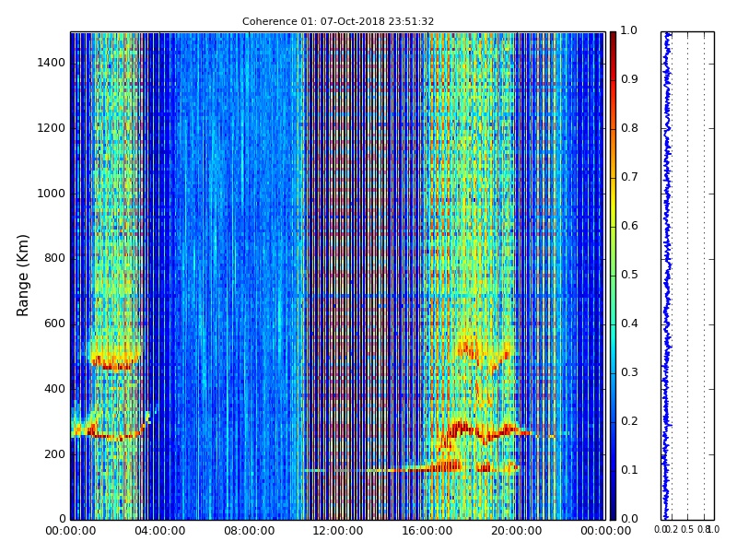The width and height of the screenshot is (737, 553).
Task: Click the 0.2 colorbar tick label
Action: [x=629, y=421]
